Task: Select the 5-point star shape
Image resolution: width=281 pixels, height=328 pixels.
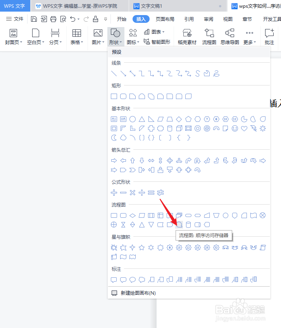Action: tap(142, 248)
